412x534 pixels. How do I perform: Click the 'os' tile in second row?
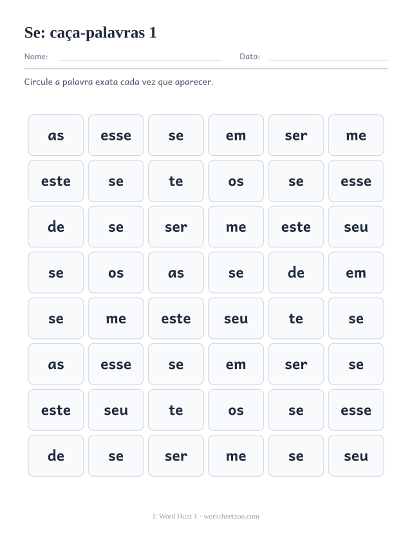236,181
